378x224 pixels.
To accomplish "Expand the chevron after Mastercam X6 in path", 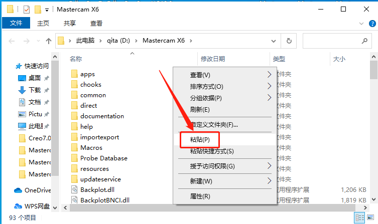I will [191, 41].
